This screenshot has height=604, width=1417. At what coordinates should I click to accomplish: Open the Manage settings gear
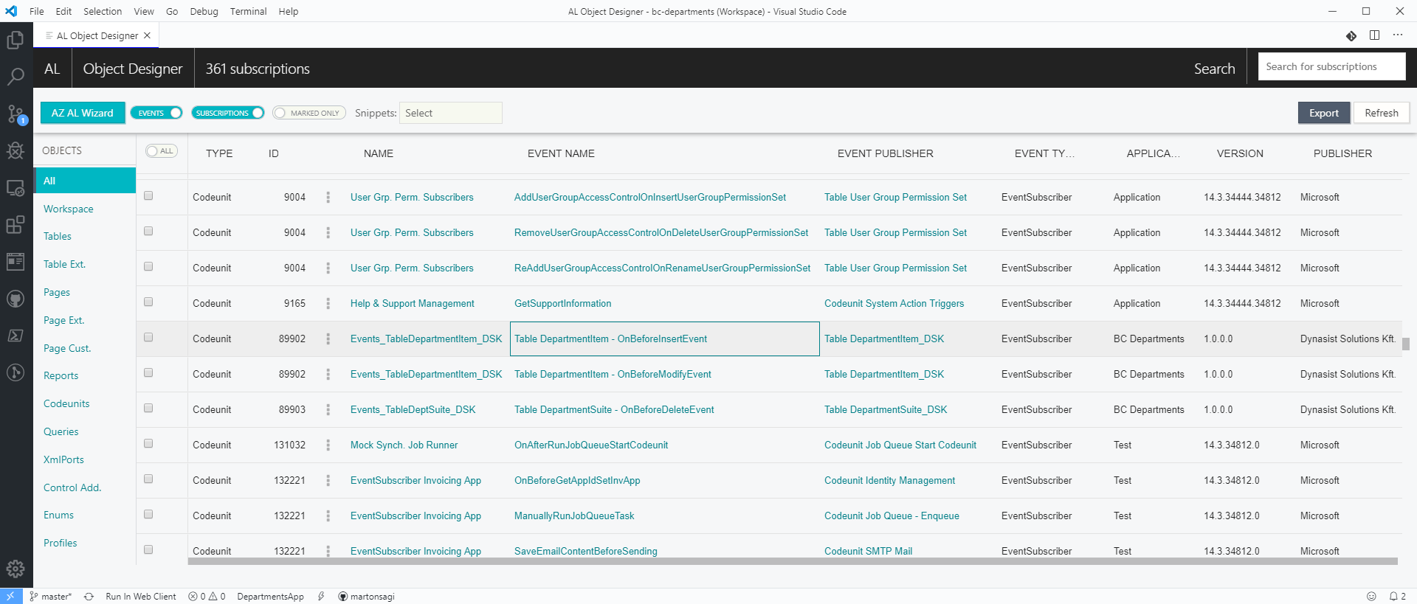[x=15, y=569]
